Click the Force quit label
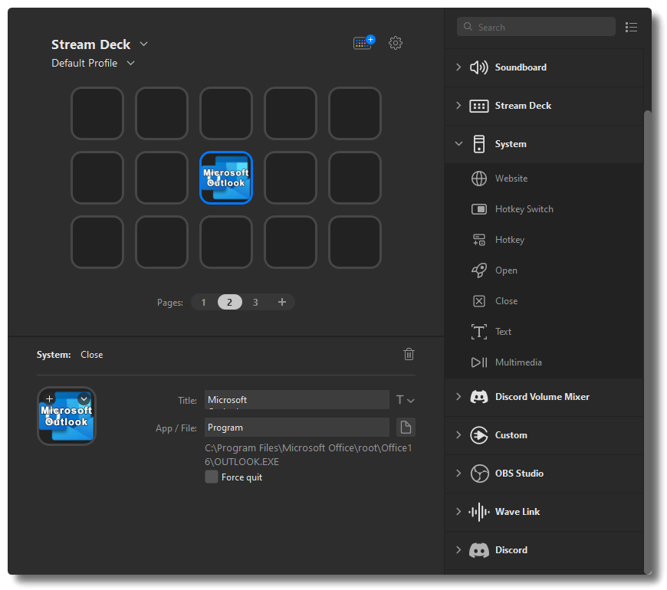The image size is (667, 590). [242, 477]
